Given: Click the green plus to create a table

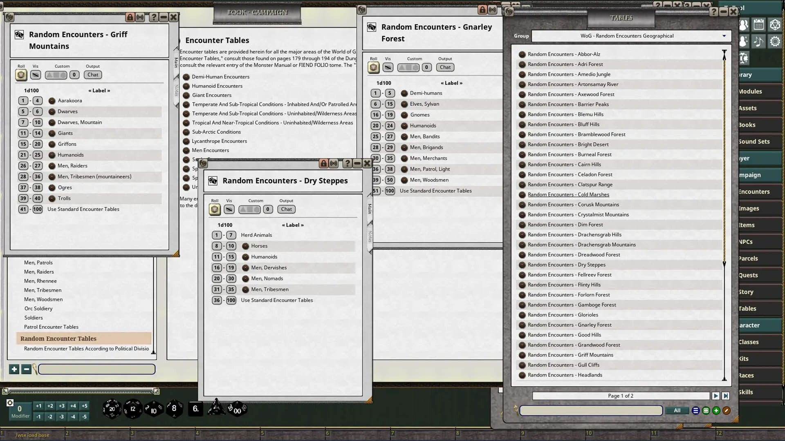Looking at the screenshot, I should coord(716,410).
